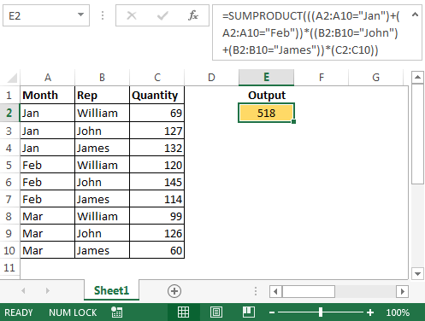Click the next sheet navigation arrow
This screenshot has height=321, width=425.
(48, 290)
